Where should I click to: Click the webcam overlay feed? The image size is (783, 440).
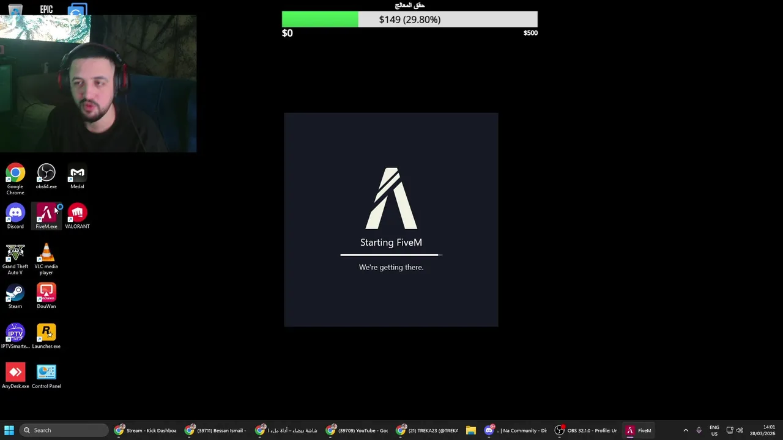pos(98,84)
